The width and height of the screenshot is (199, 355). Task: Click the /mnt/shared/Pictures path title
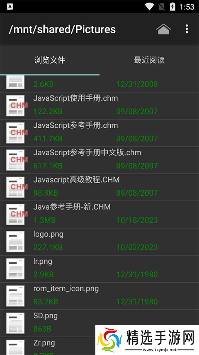point(62,29)
